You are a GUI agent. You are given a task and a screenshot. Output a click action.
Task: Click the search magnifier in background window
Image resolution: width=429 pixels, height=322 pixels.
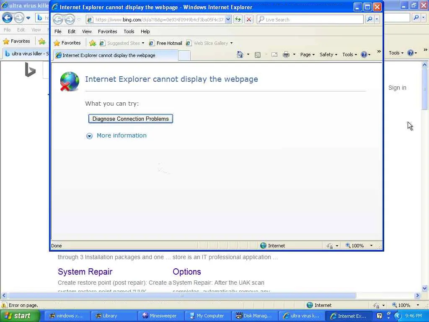[x=416, y=18]
